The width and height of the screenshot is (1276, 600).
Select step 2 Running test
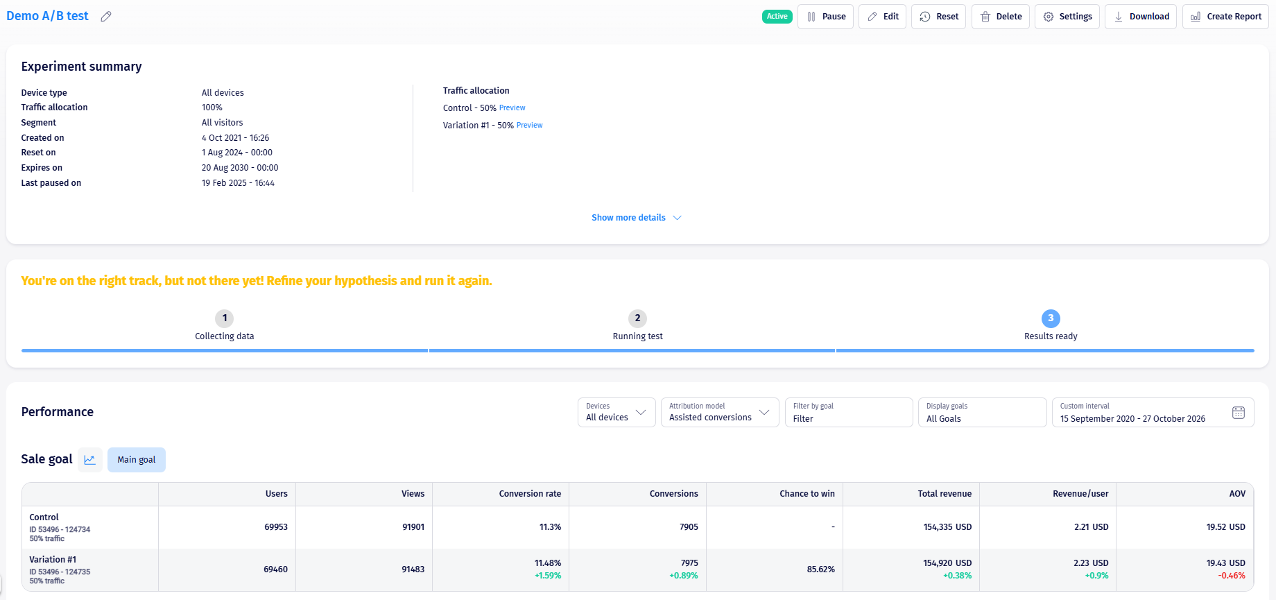[x=638, y=326]
